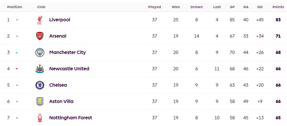The image size is (287, 126).
Task: Select the Aston Villa name link
Action: click(x=61, y=101)
